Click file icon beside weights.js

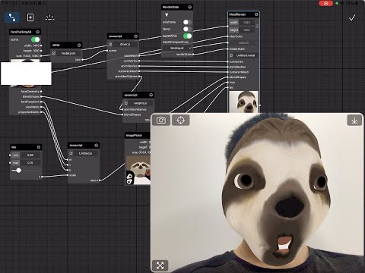click(126, 103)
